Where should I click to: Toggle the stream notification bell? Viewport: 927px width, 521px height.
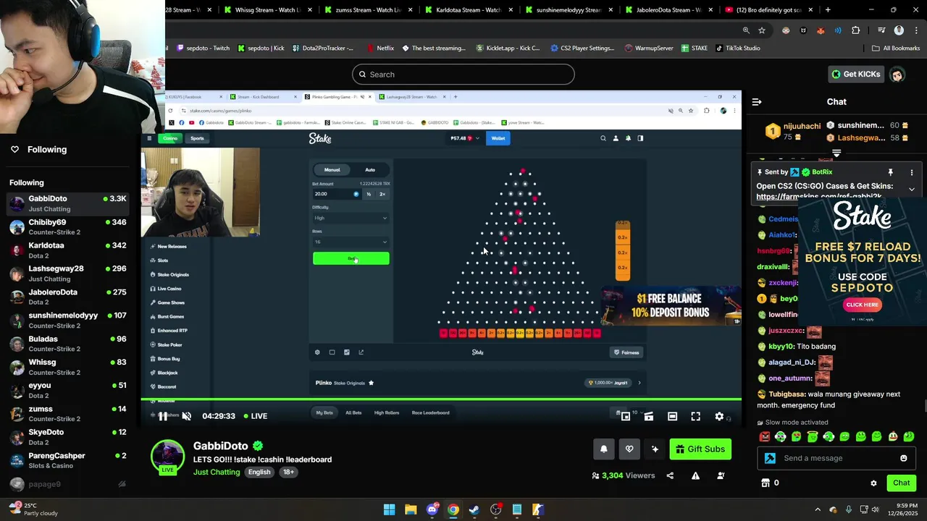pyautogui.click(x=603, y=449)
